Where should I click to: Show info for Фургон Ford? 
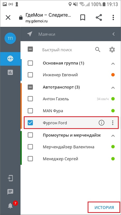tap(102, 123)
